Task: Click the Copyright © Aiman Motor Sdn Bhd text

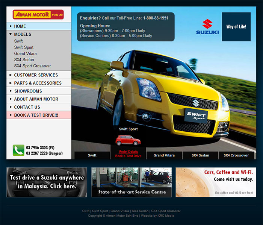Action: tap(113, 216)
